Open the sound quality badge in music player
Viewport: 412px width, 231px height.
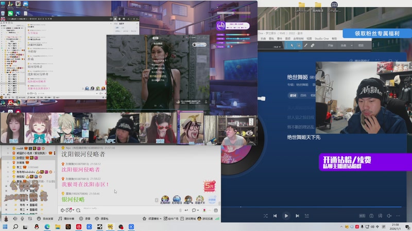(x=362, y=216)
